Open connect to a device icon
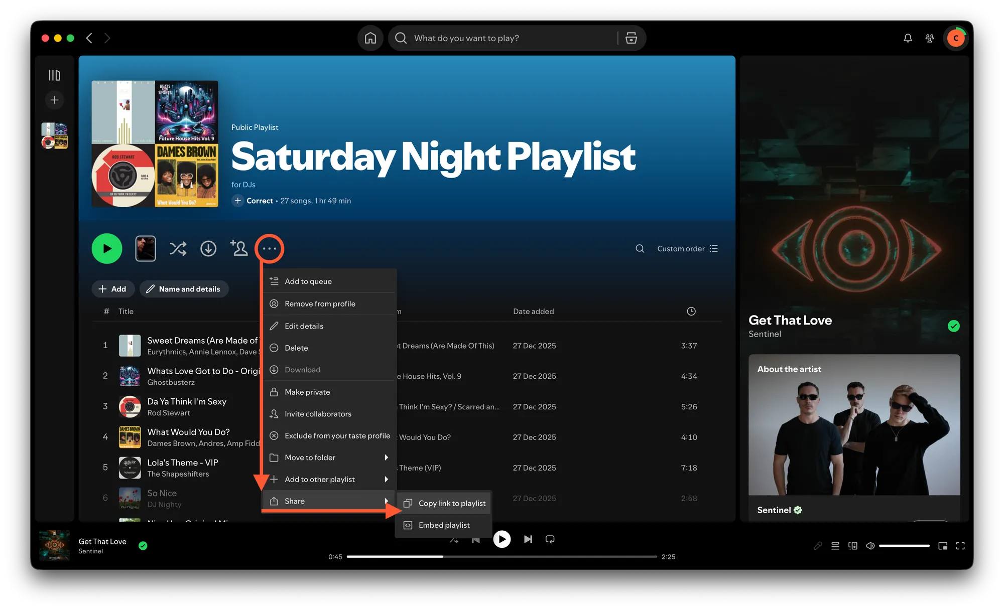The width and height of the screenshot is (1004, 610). point(853,546)
